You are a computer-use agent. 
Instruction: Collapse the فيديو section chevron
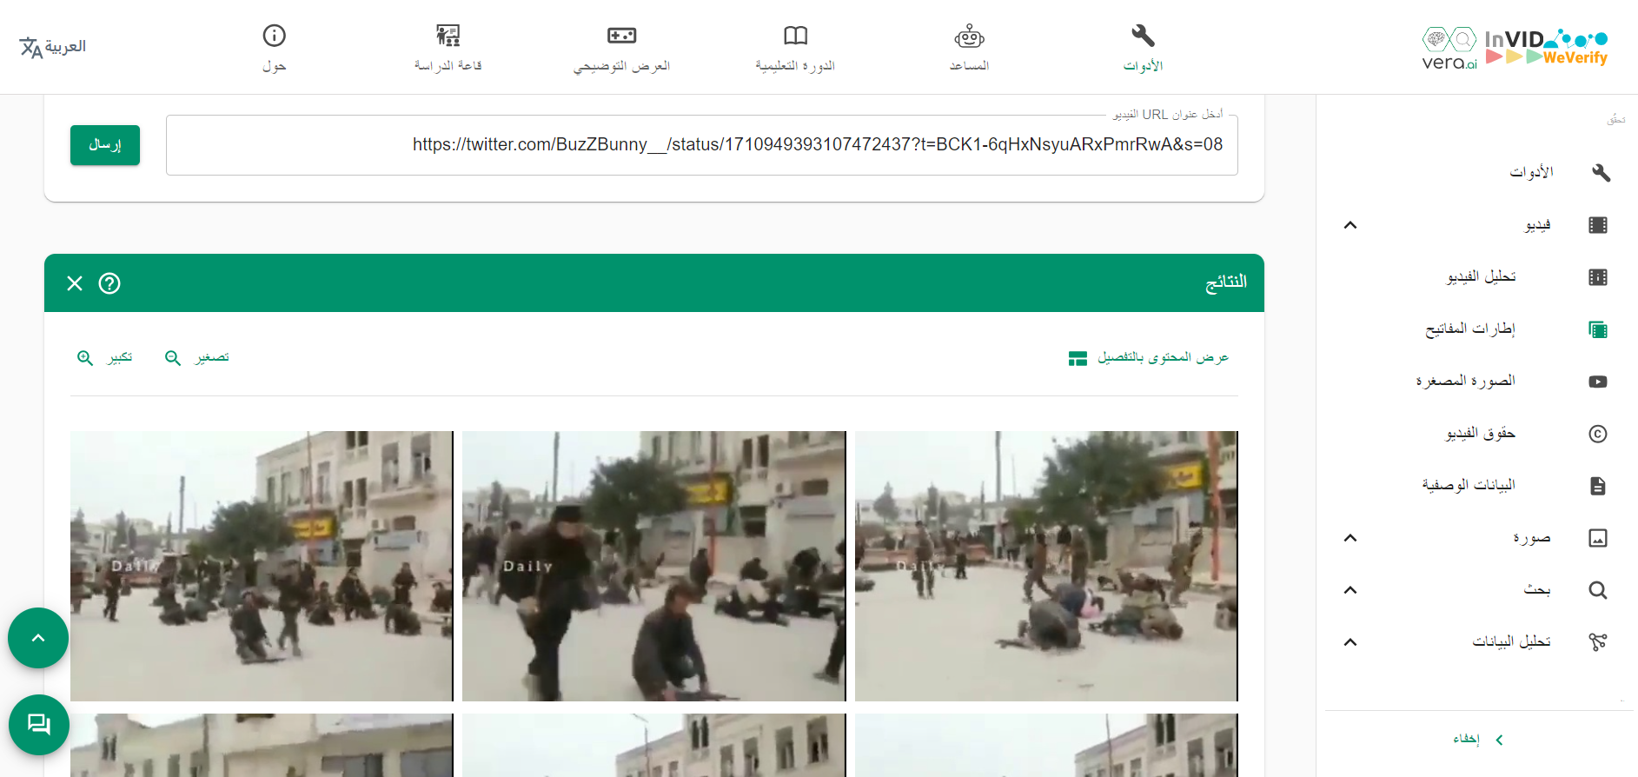click(x=1350, y=225)
